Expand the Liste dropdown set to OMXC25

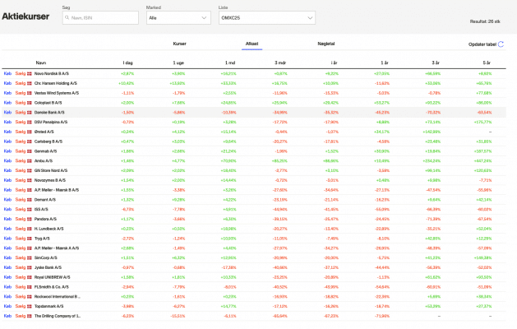click(x=275, y=16)
